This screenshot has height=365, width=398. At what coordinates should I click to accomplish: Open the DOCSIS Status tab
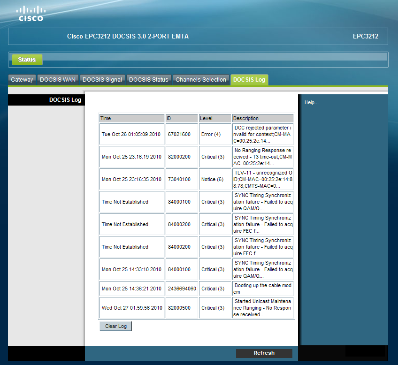pyautogui.click(x=149, y=80)
